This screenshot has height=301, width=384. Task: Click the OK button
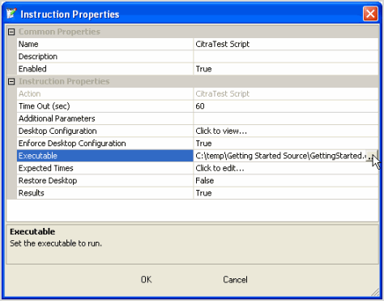point(146,279)
